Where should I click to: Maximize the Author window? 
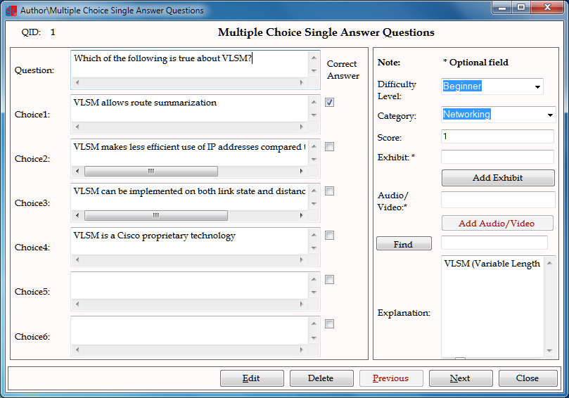point(521,8)
